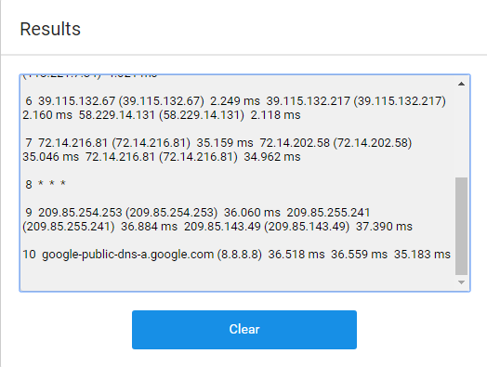Click the (8.8.8.8) address text

(x=240, y=255)
